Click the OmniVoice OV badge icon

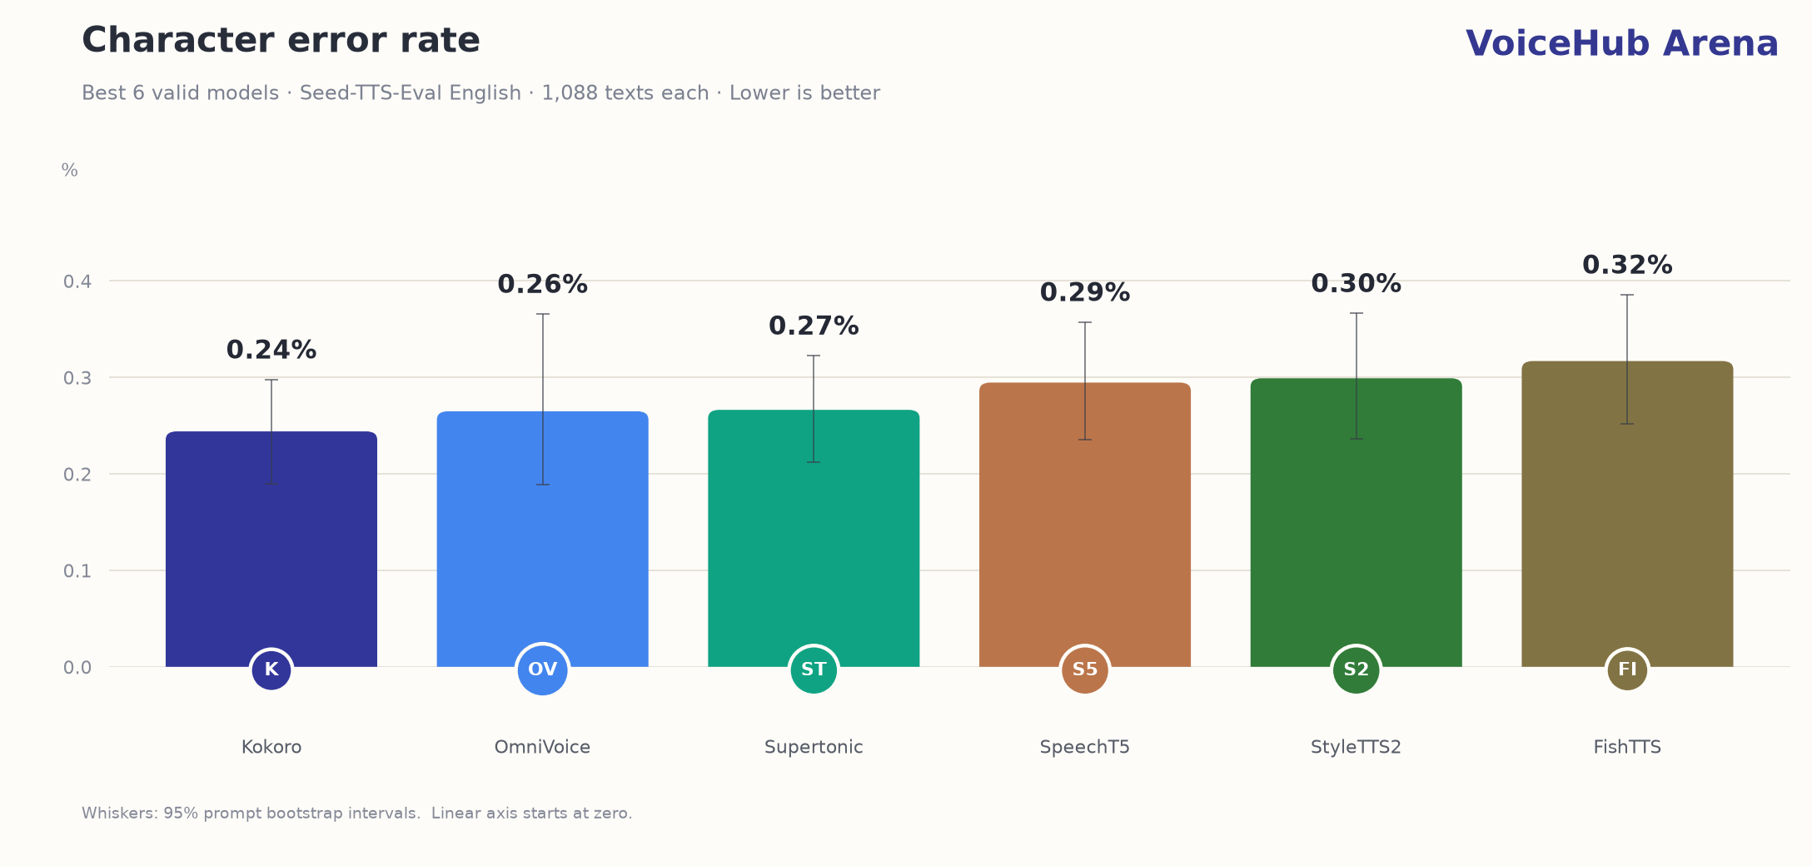click(x=543, y=669)
